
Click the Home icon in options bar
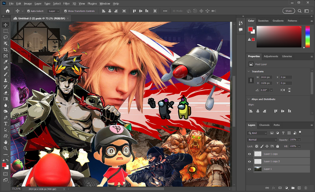pos(8,11)
